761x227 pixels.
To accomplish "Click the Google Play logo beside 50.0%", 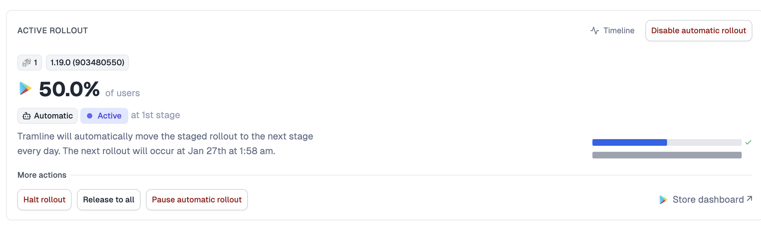I will [25, 89].
